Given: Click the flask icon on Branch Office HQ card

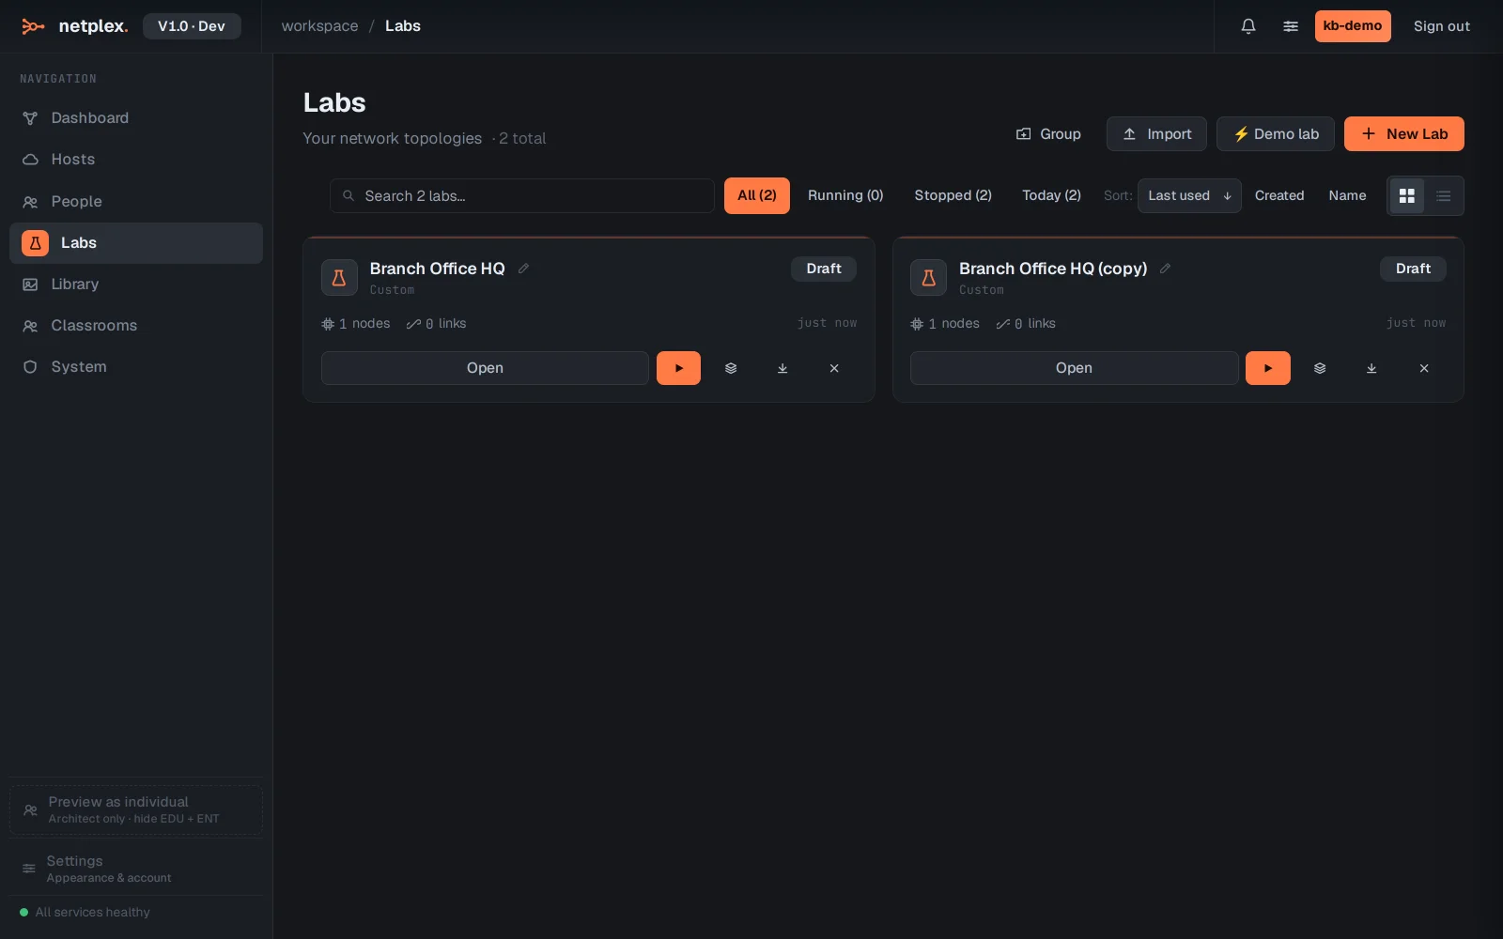Looking at the screenshot, I should point(339,278).
